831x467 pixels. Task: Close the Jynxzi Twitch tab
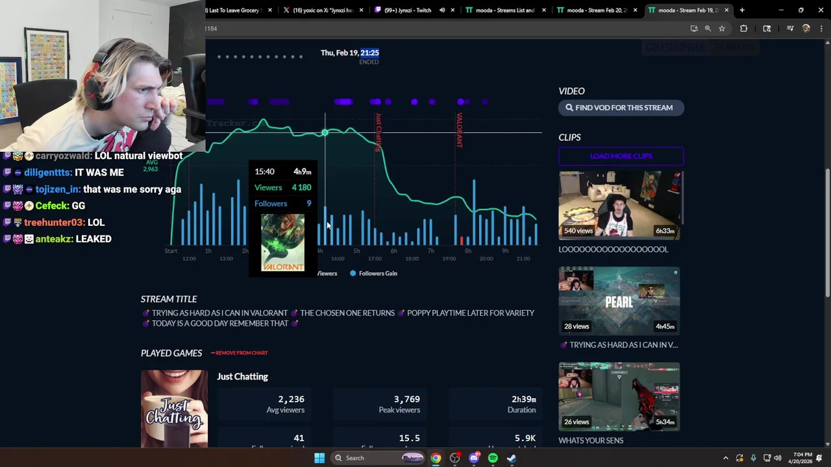tap(453, 10)
